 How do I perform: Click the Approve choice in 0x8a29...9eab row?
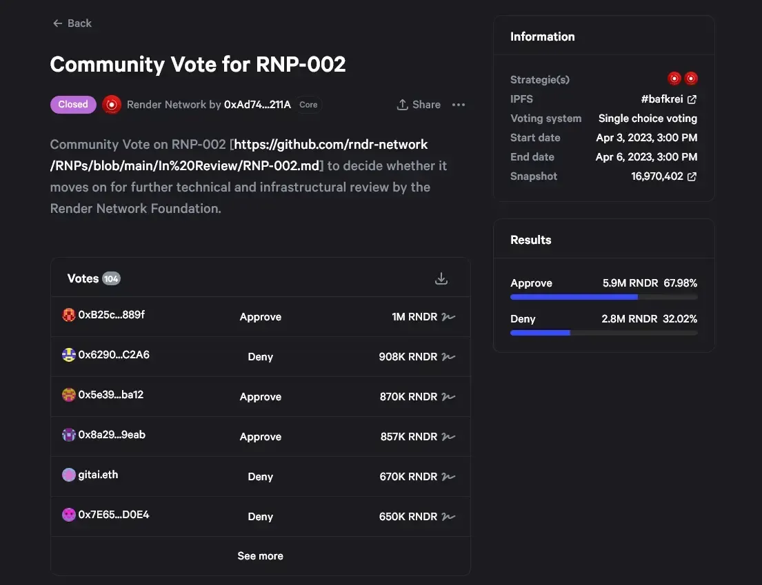click(261, 437)
